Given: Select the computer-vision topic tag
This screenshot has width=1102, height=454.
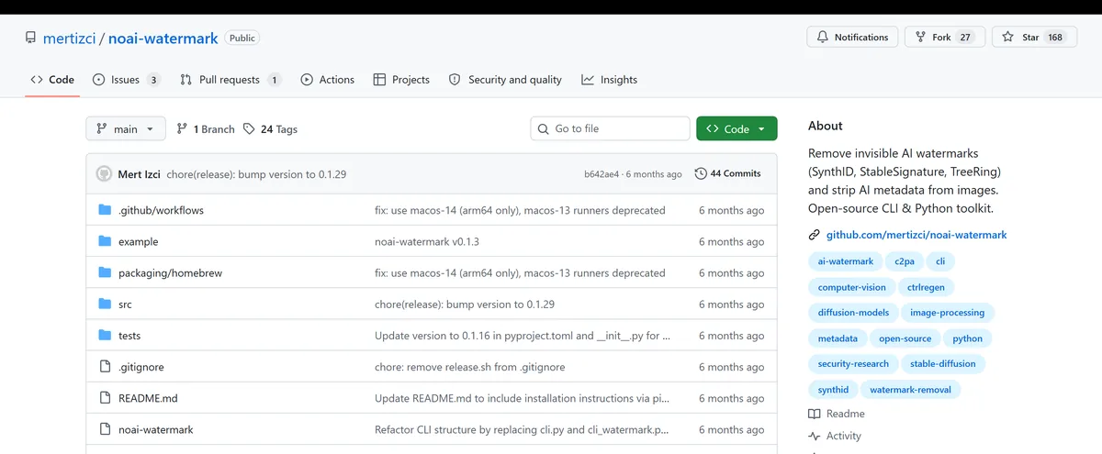Looking at the screenshot, I should click(x=852, y=287).
